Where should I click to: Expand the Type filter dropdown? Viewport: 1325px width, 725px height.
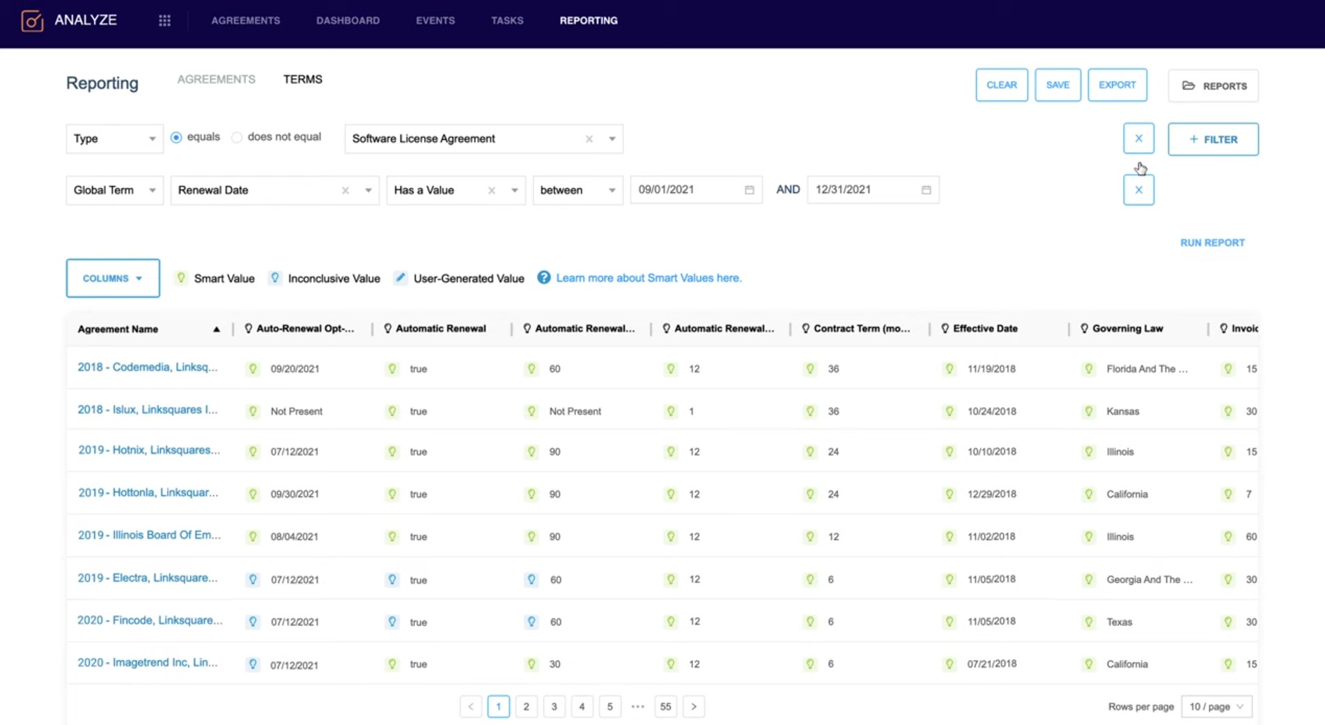[x=114, y=139]
